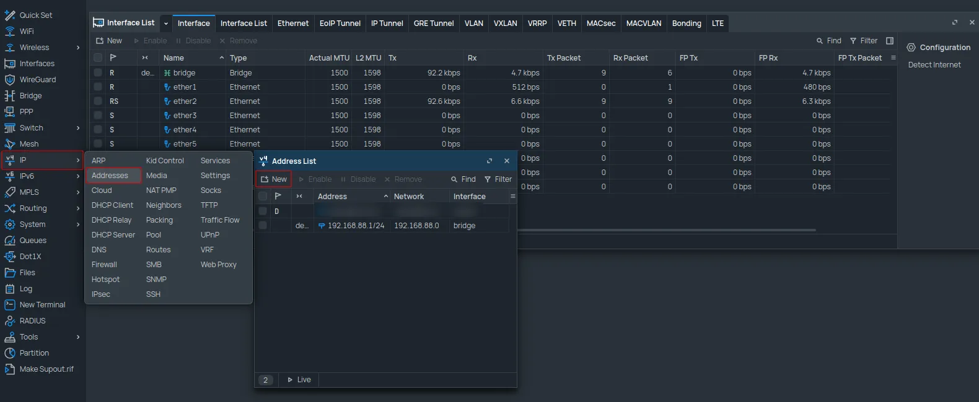Open the Interface List title dropdown
Screen dimensions: 979x402
pos(166,24)
